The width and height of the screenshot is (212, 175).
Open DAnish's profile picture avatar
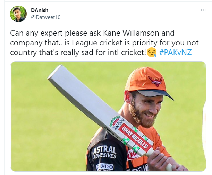click(x=18, y=14)
